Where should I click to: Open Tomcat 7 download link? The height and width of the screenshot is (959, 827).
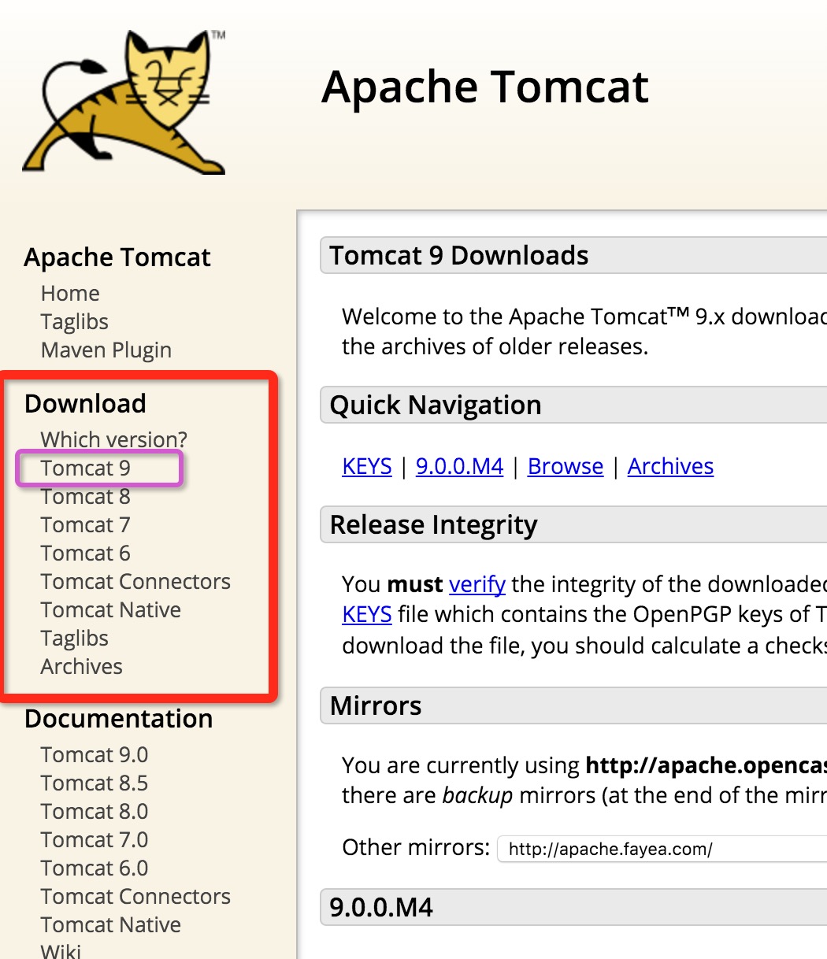(x=85, y=525)
